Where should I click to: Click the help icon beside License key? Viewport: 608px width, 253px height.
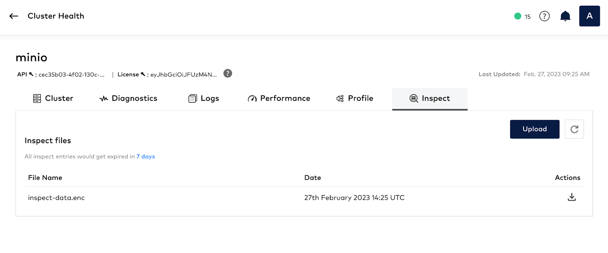point(228,73)
